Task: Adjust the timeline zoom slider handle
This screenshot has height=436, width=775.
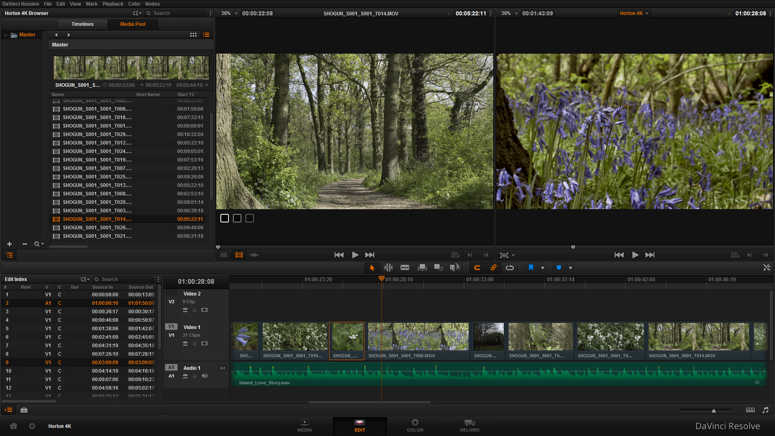Action: tap(714, 411)
